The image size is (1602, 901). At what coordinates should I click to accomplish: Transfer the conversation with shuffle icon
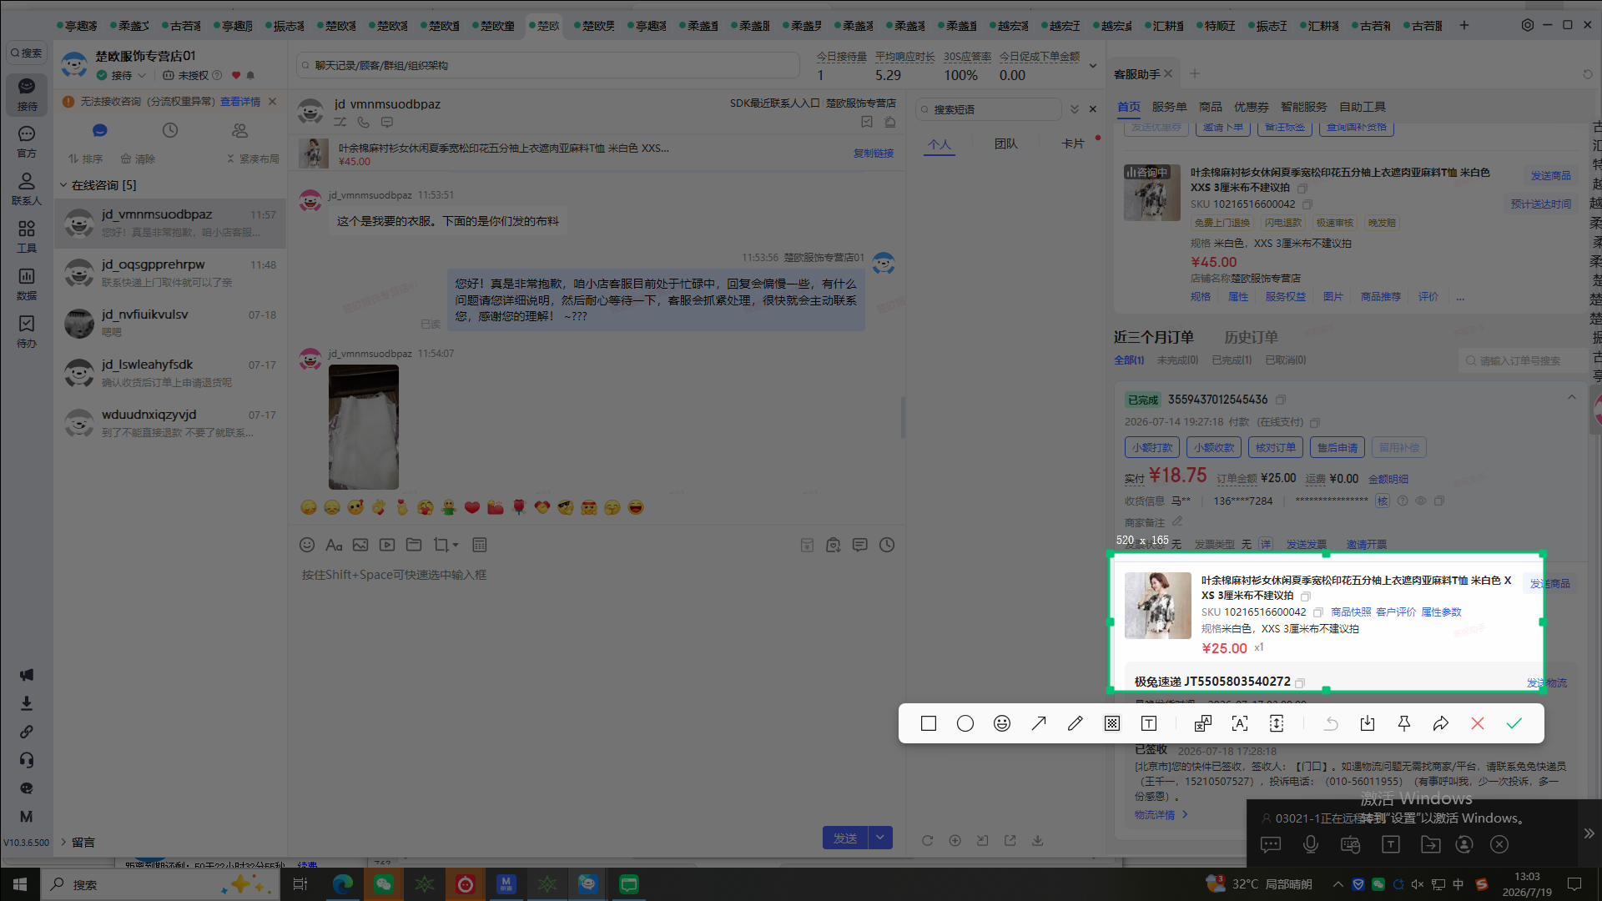[x=340, y=122]
